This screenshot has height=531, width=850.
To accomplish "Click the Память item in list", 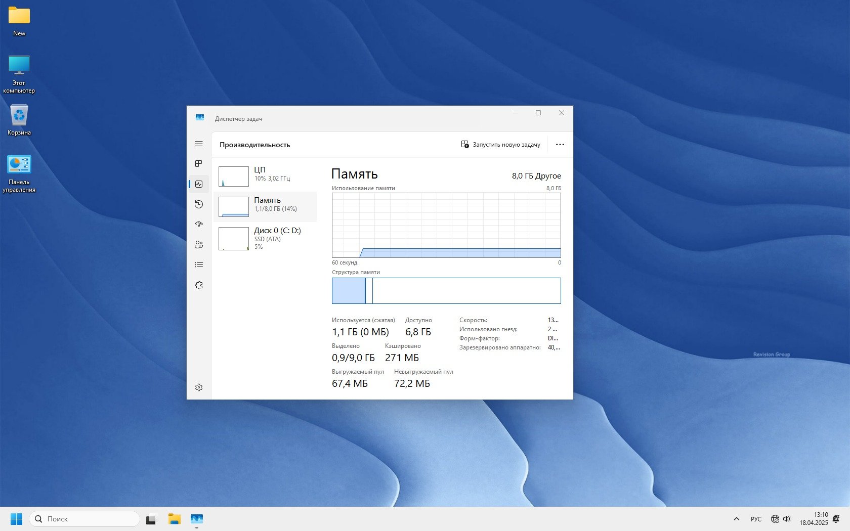I will [265, 206].
